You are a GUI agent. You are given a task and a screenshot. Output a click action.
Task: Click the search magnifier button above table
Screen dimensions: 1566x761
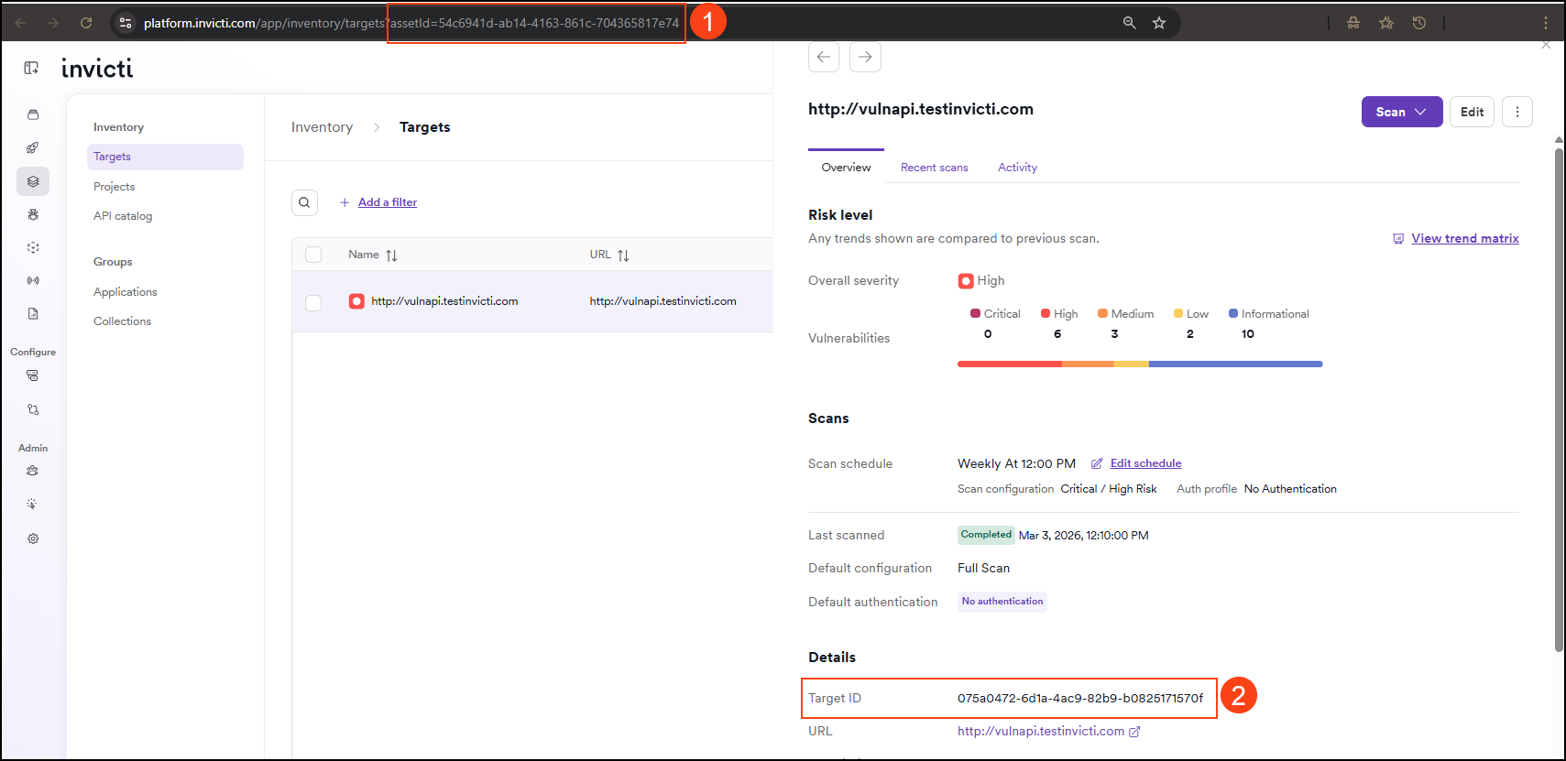(304, 202)
